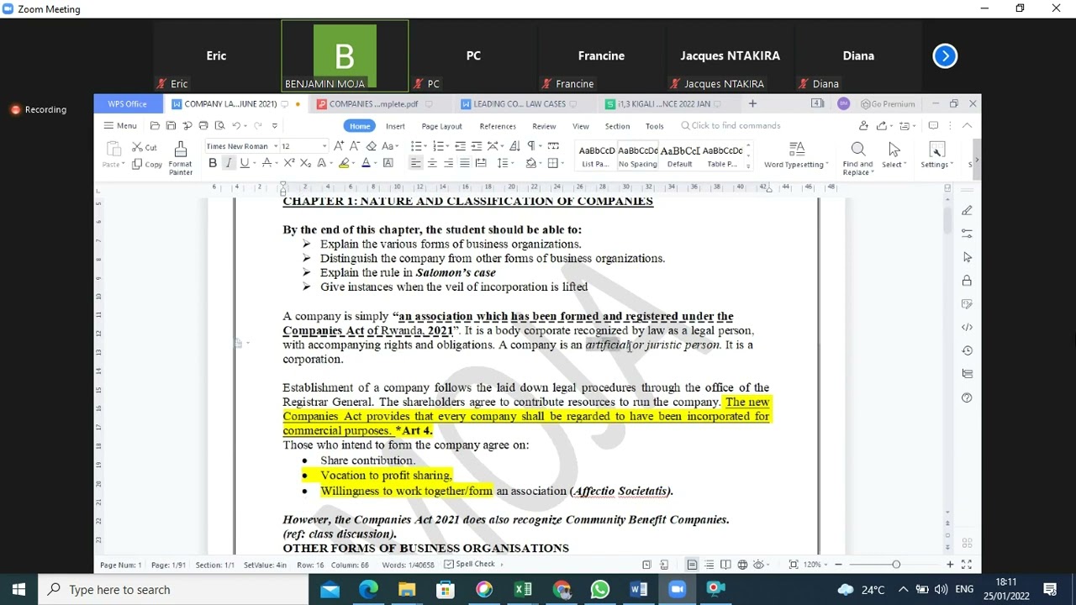
Task: Apply Subscript formatting
Action: click(306, 163)
